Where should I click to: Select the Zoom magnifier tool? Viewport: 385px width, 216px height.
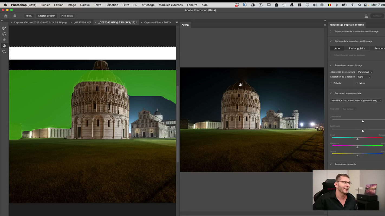4,52
